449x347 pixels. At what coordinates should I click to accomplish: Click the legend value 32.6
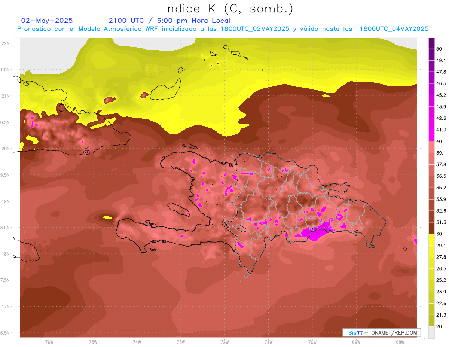click(x=441, y=211)
